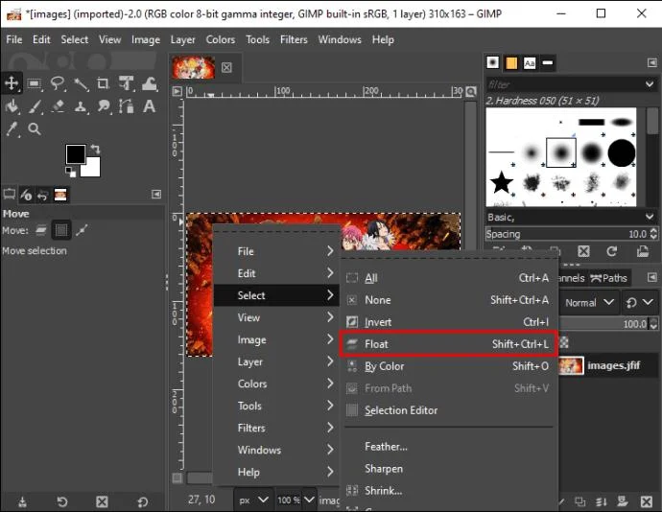Image resolution: width=662 pixels, height=512 pixels.
Task: Open the Device Status tab
Action: 26,195
